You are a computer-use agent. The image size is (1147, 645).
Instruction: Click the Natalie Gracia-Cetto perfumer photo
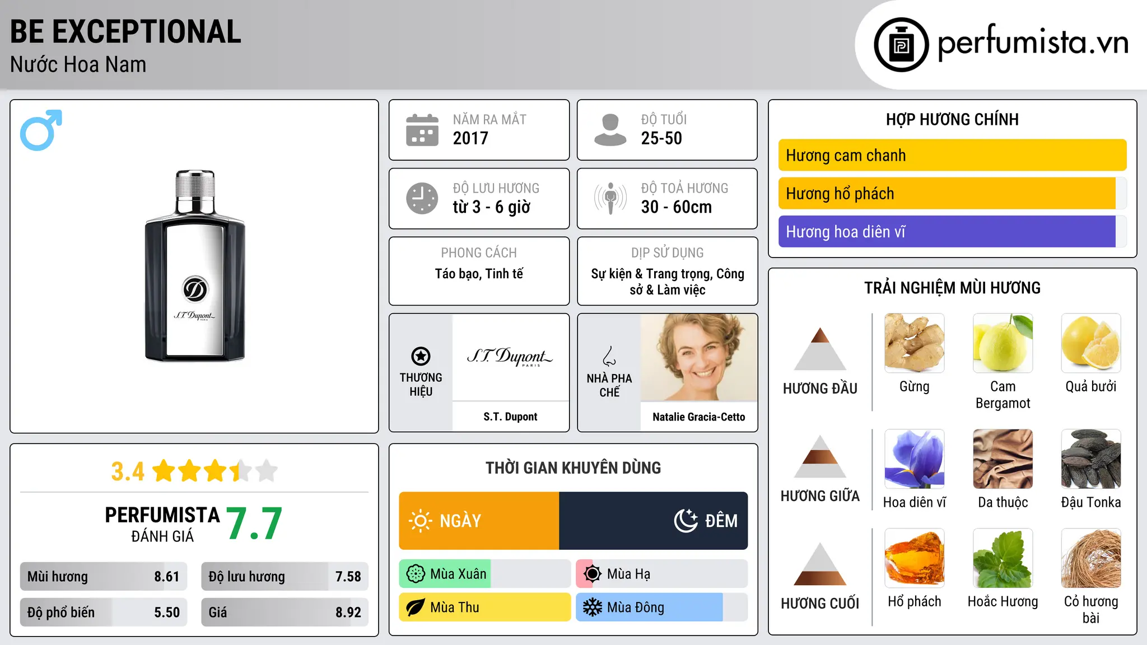pyautogui.click(x=699, y=357)
